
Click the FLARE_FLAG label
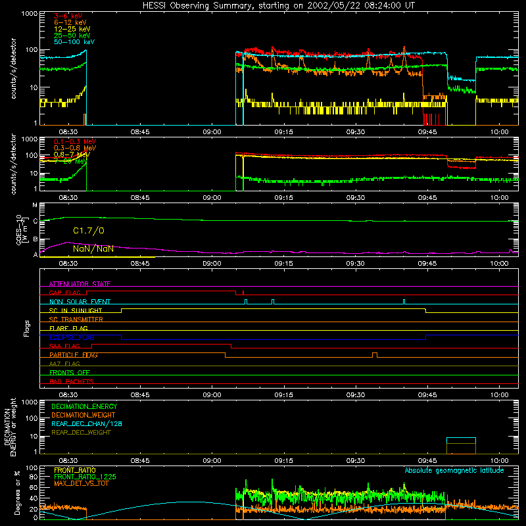pyautogui.click(x=68, y=328)
